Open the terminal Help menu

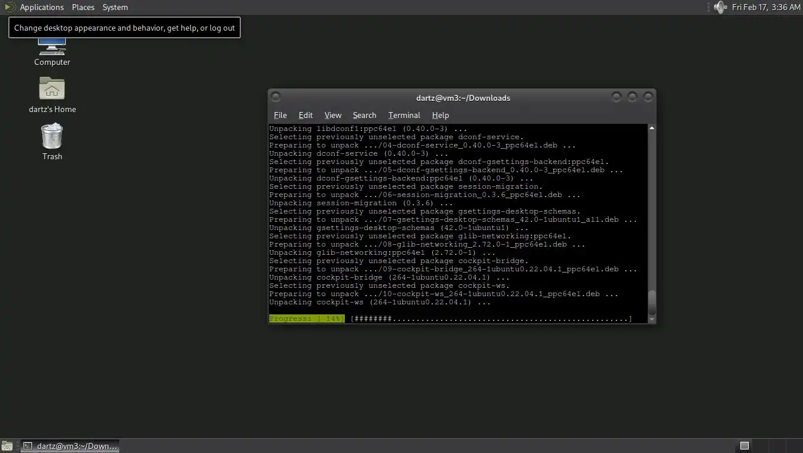pos(440,115)
